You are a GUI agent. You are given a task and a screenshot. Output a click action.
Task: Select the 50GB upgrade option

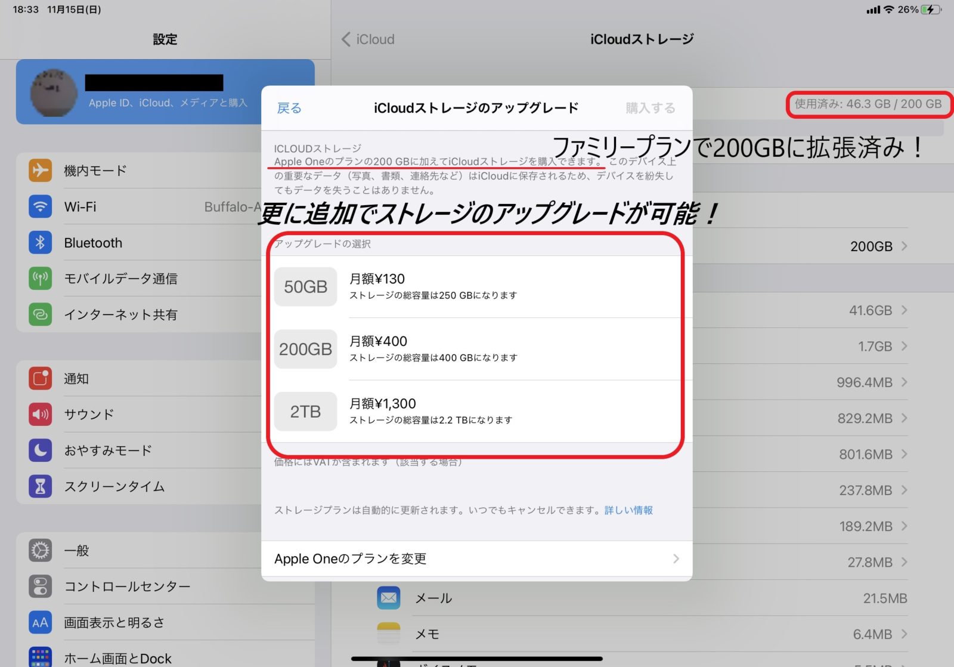click(x=476, y=286)
